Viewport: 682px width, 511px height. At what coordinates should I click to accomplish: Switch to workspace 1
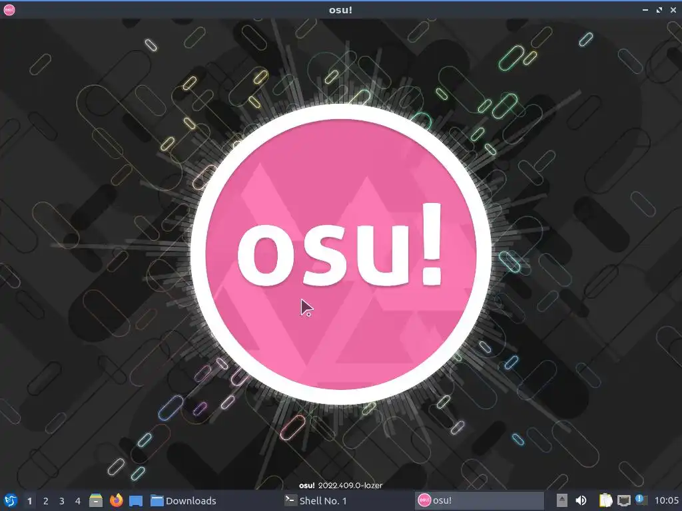tap(29, 501)
